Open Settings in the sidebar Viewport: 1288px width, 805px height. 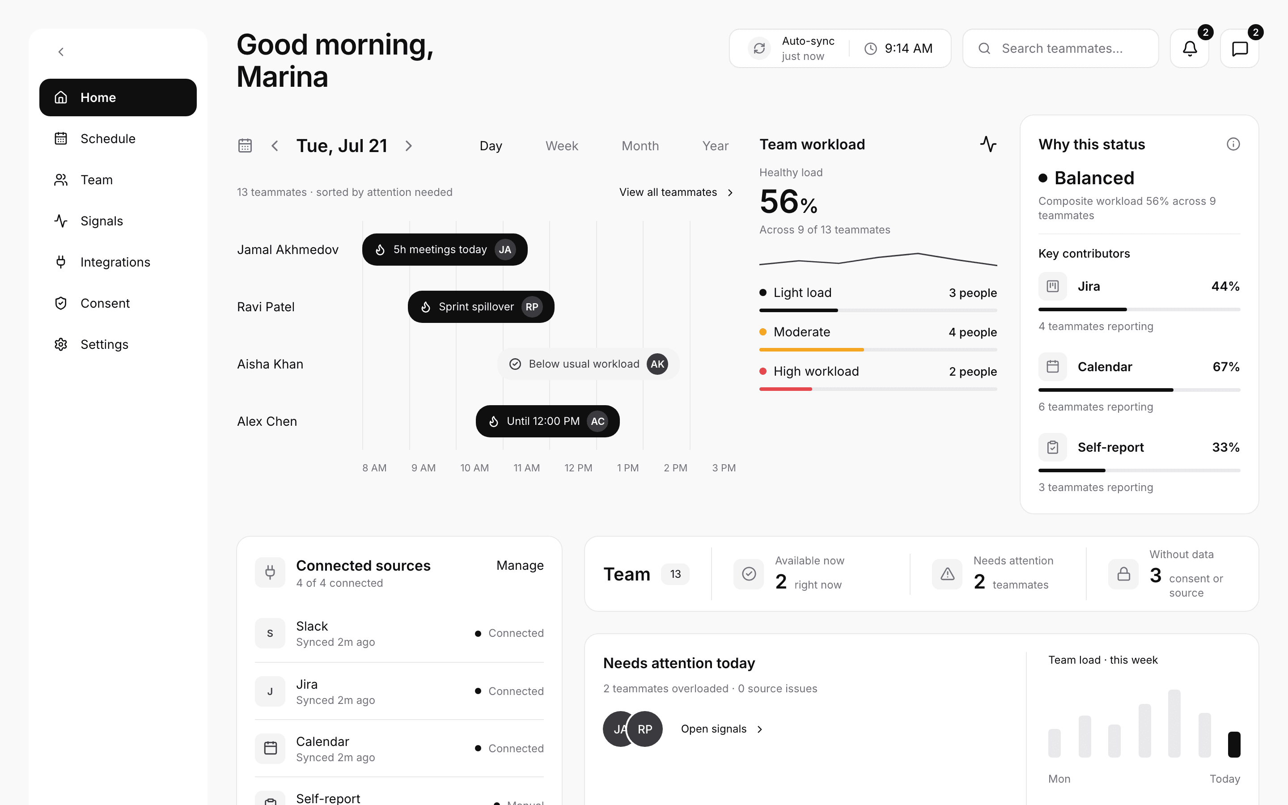click(118, 344)
